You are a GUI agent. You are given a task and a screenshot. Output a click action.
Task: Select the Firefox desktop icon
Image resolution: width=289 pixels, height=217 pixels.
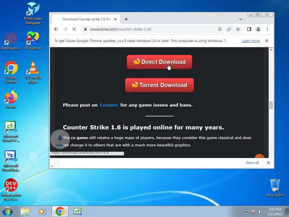tap(11, 99)
